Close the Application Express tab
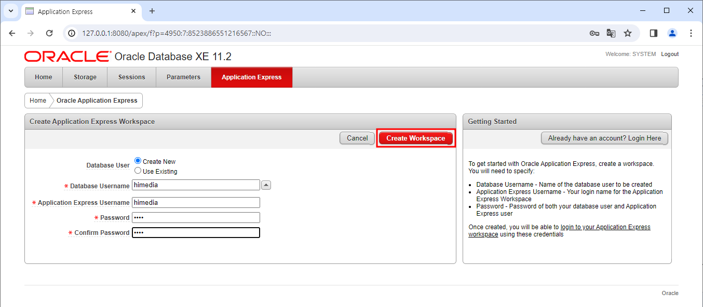This screenshot has height=307, width=703. (x=133, y=11)
